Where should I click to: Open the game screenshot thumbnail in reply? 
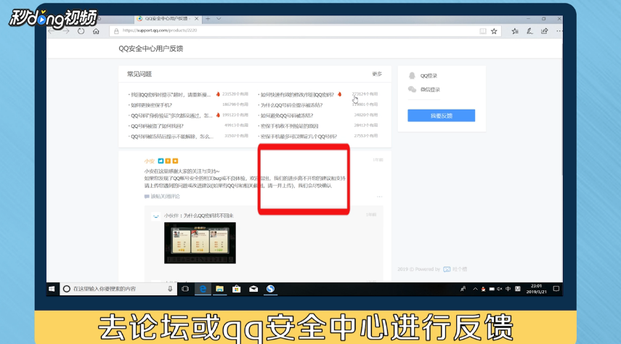[x=200, y=242]
